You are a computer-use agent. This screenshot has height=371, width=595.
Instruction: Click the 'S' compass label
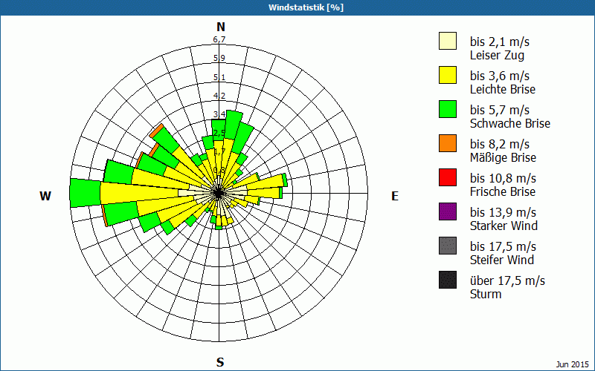pyautogui.click(x=220, y=362)
